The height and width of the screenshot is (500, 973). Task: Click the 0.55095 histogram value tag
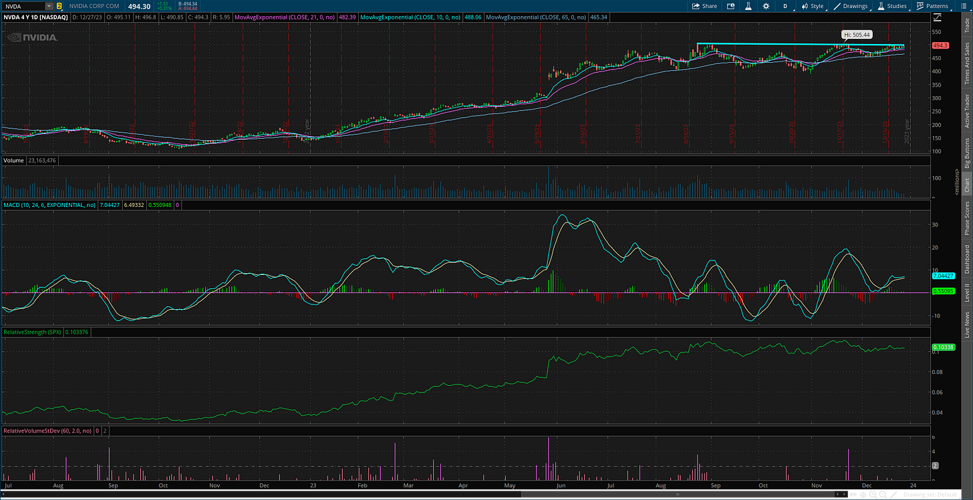pyautogui.click(x=943, y=292)
